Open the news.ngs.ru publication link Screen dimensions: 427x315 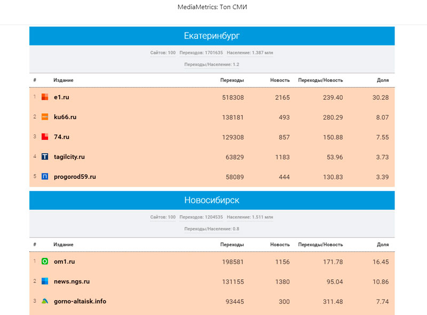pyautogui.click(x=72, y=281)
